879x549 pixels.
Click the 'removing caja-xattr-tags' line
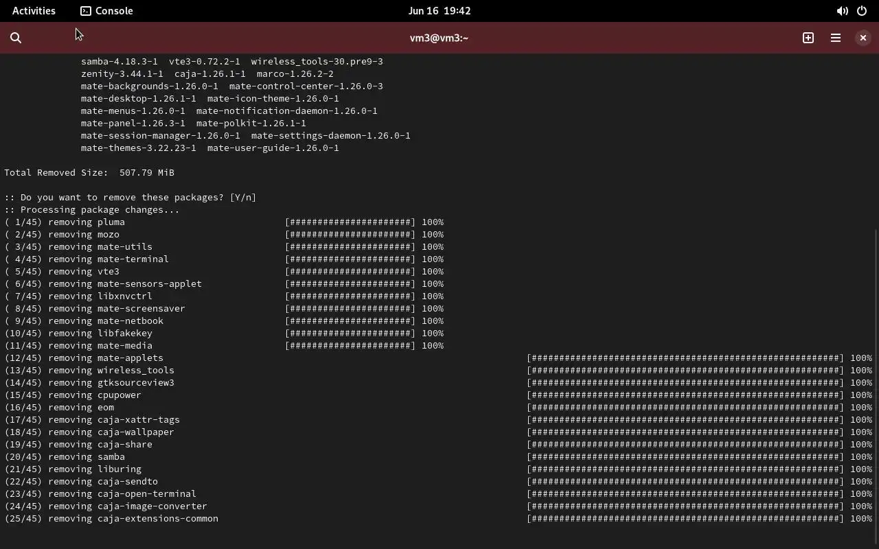coord(438,420)
